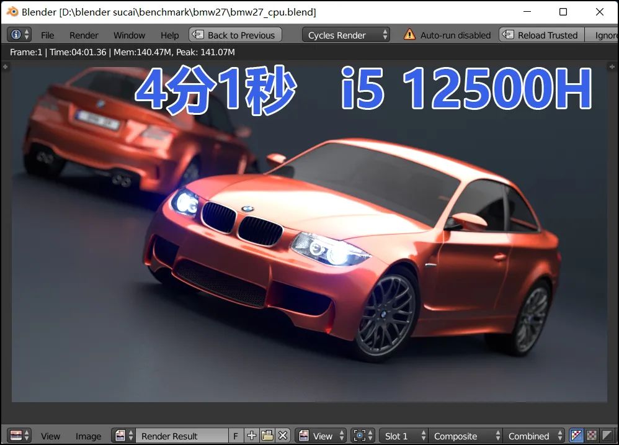The width and height of the screenshot is (619, 445).
Task: Open the Render menu
Action: coord(84,35)
